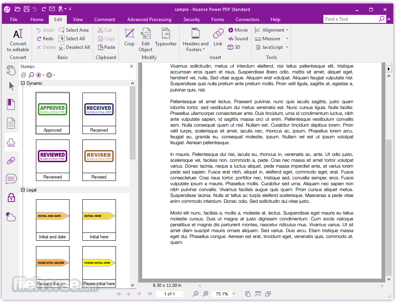This screenshot has height=304, width=396.
Task: Open the Attachments paperclip panel
Action: pyautogui.click(x=11, y=161)
